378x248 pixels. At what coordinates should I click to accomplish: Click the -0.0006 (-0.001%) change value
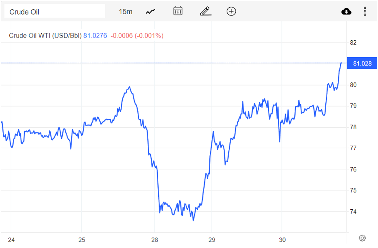click(x=137, y=36)
